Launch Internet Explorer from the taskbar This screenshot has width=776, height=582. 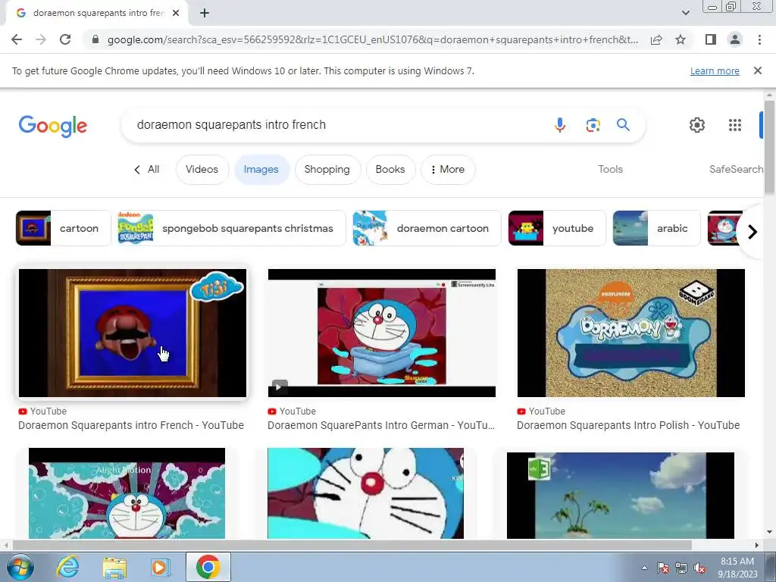(x=67, y=567)
